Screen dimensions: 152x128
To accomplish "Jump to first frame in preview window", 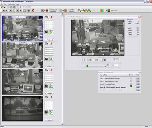I will click(x=83, y=60).
